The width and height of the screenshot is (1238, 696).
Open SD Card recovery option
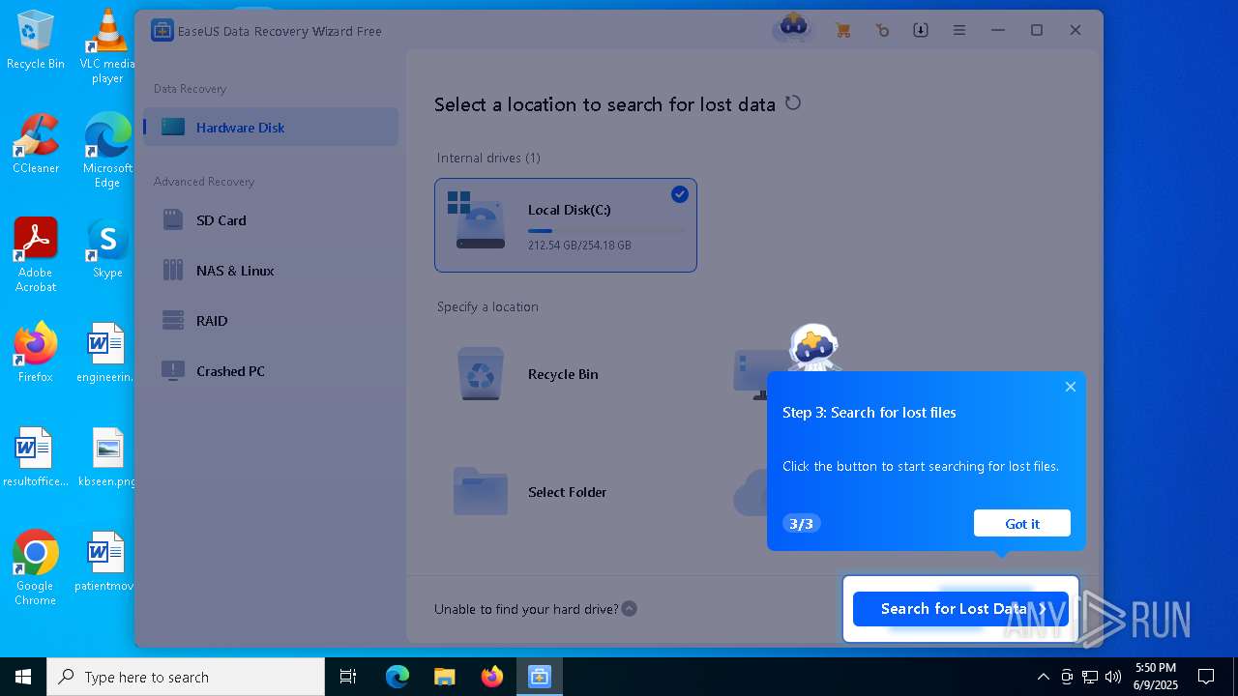(x=271, y=220)
